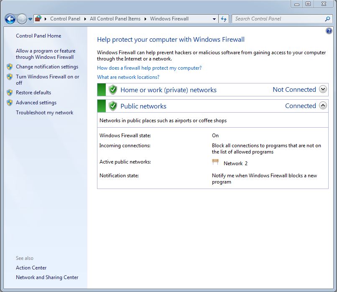
Task: Go to Control Panel Home
Action: tap(38, 36)
